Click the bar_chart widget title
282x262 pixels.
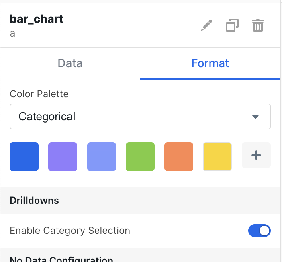(37, 19)
